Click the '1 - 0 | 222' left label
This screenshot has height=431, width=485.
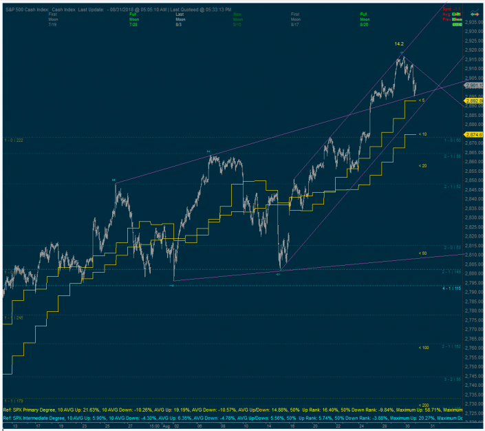[x=14, y=140]
